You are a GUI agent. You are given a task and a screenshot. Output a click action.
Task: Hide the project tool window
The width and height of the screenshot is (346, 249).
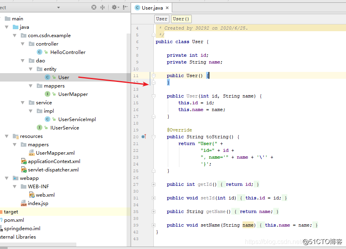125,7
